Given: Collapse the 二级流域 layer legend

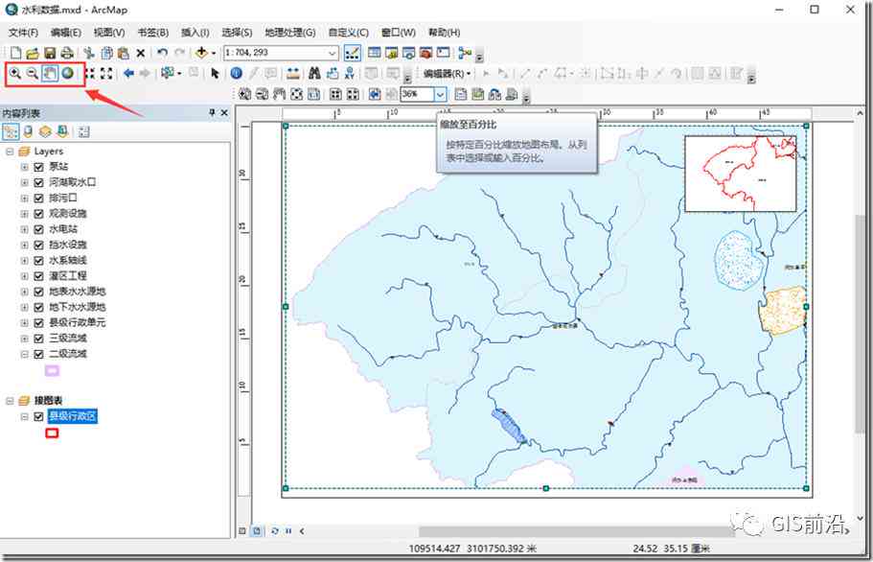Looking at the screenshot, I should [x=25, y=354].
